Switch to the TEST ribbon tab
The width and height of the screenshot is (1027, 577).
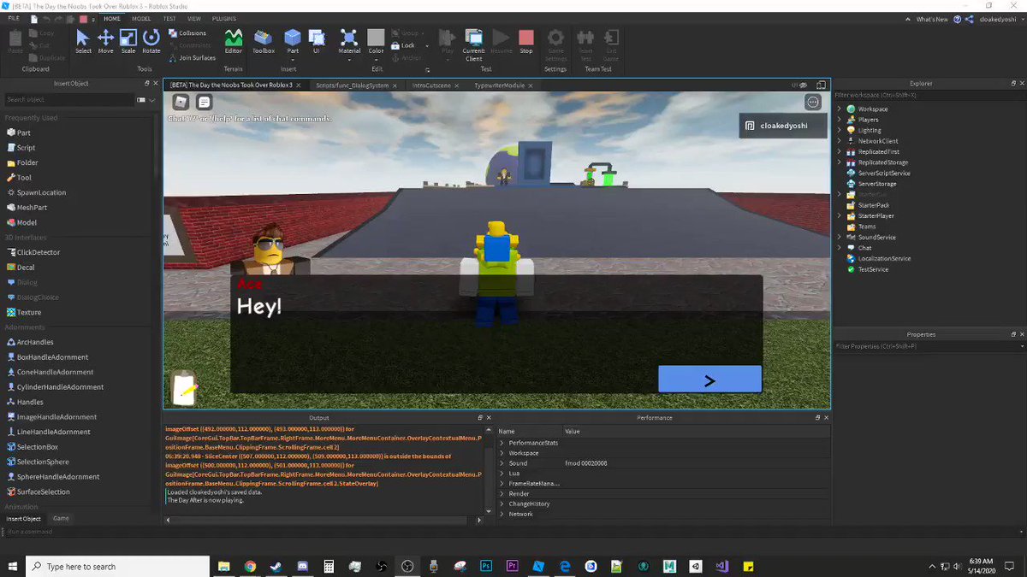(169, 18)
